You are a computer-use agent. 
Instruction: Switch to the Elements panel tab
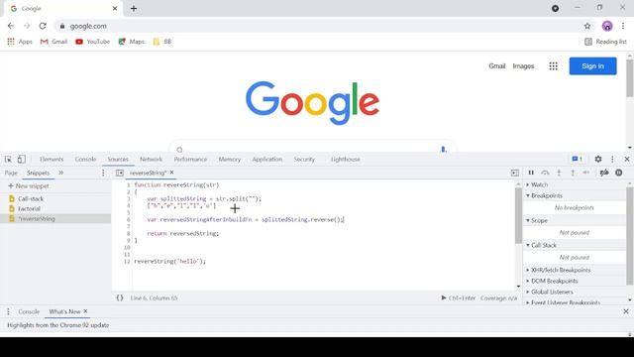[52, 159]
